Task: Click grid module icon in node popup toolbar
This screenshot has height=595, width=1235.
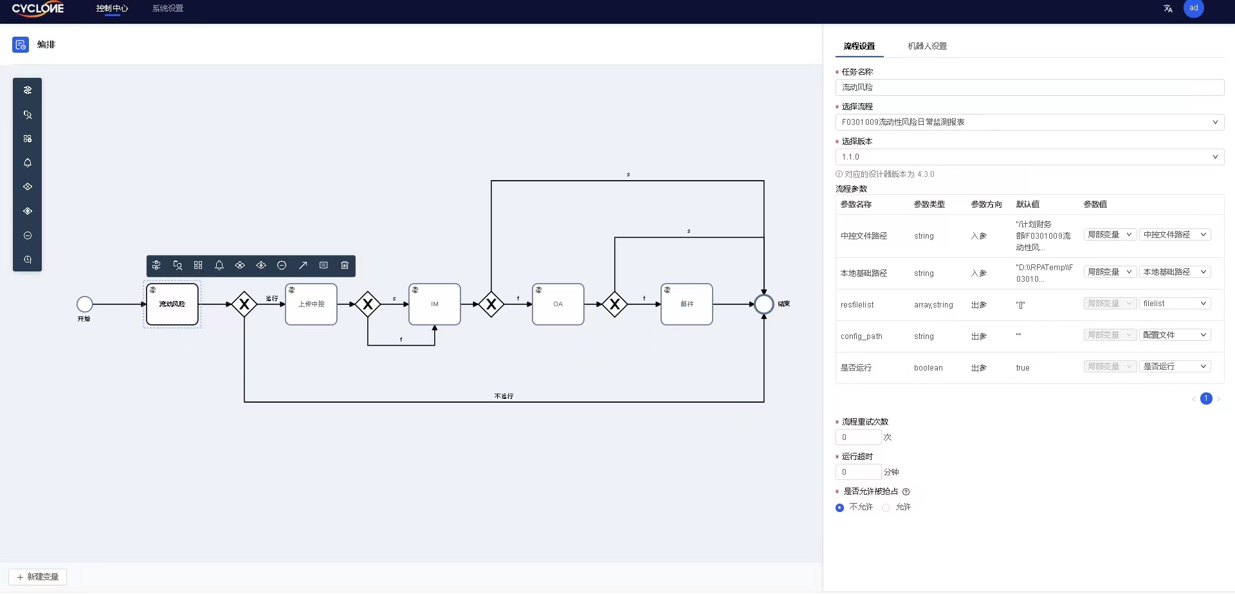Action: tap(198, 265)
